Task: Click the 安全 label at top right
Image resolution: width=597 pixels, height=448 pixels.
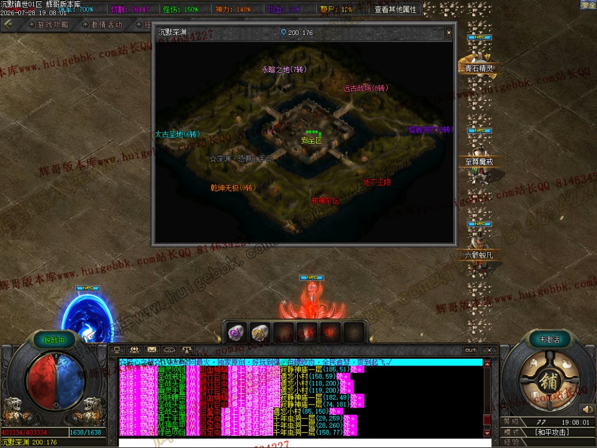Action: pyautogui.click(x=589, y=5)
